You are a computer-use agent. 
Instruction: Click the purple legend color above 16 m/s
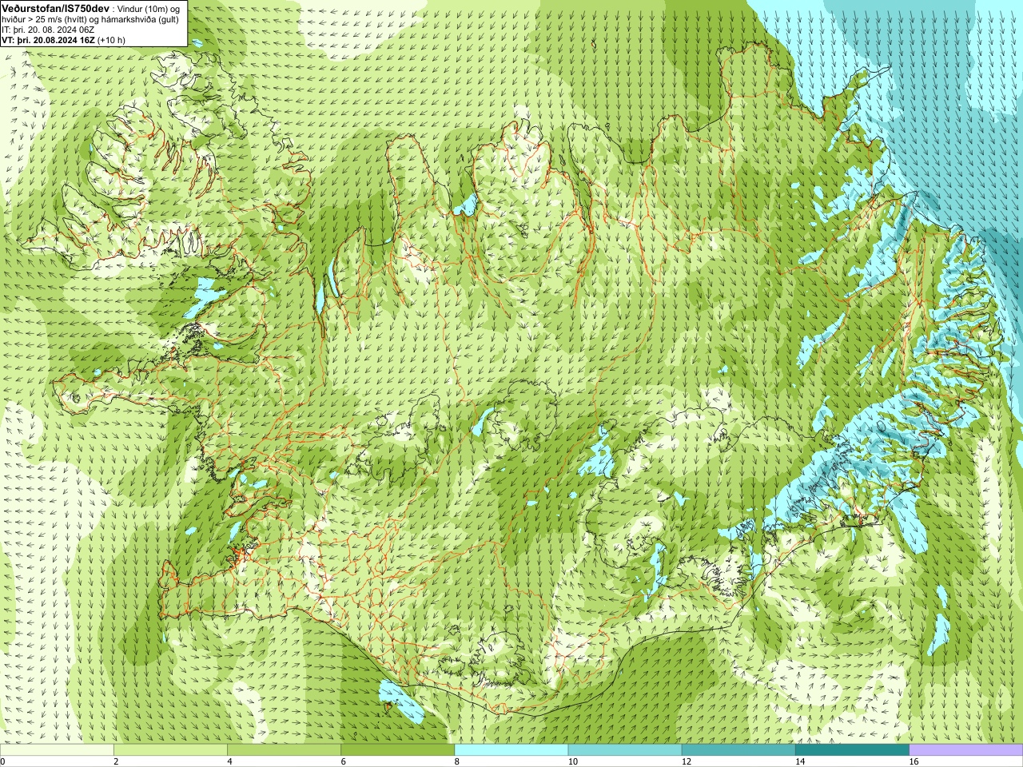pos(966,750)
